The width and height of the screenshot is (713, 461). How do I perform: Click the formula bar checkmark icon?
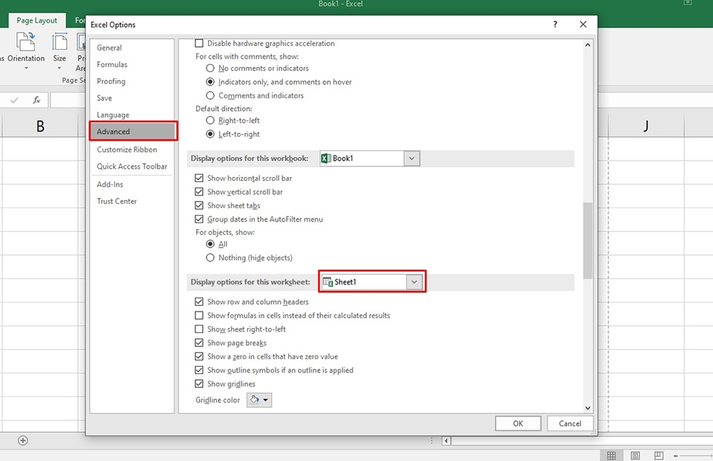pos(15,100)
